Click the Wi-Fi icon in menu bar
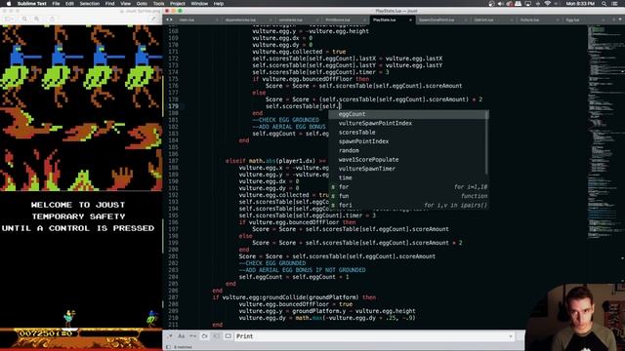The width and height of the screenshot is (625, 351). coord(548,4)
